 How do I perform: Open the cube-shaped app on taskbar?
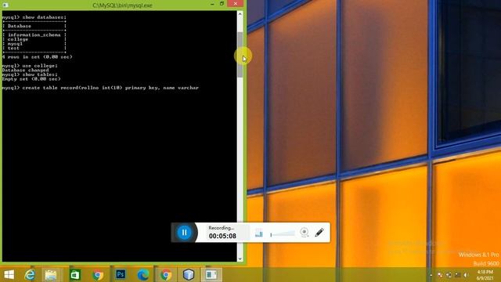(189, 275)
